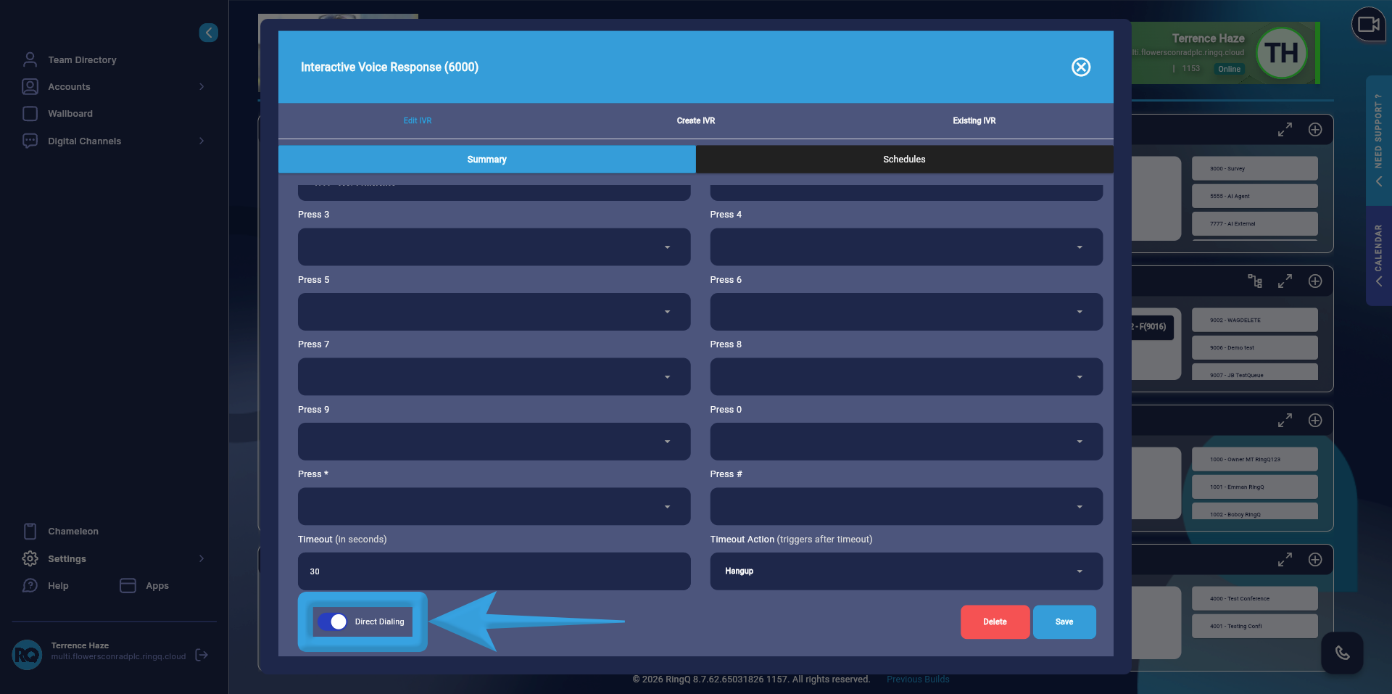The width and height of the screenshot is (1392, 694).
Task: Click the phone handset icon bottom right
Action: tap(1342, 653)
